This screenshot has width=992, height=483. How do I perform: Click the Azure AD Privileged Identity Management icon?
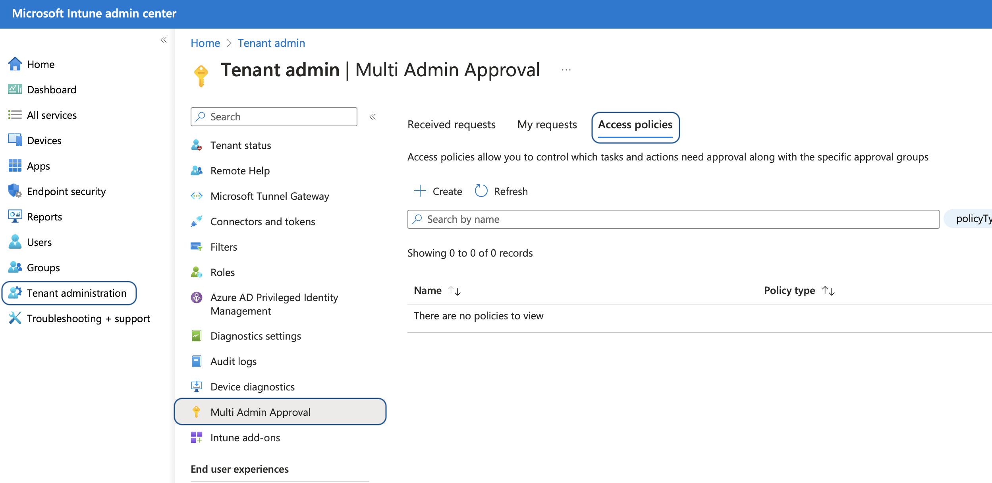pos(197,297)
